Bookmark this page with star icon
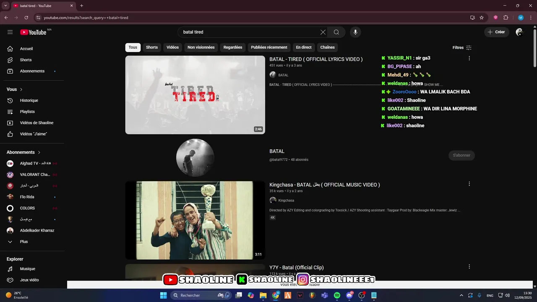 coord(482,18)
